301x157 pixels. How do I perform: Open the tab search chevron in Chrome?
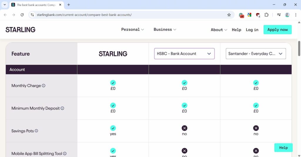5,5
